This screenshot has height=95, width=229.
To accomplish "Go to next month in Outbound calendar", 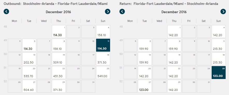I will [108, 12].
